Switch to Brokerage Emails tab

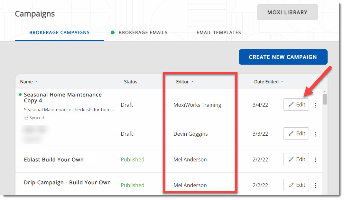143,32
